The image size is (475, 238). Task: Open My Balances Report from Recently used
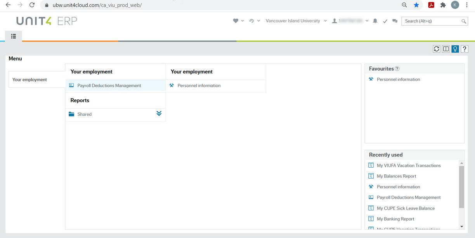point(396,176)
